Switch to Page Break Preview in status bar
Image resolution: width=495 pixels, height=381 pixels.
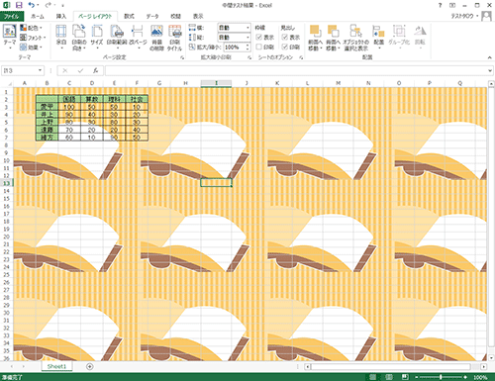[405, 377]
